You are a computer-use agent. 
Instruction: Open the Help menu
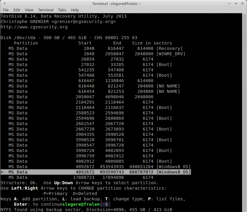point(75,10)
